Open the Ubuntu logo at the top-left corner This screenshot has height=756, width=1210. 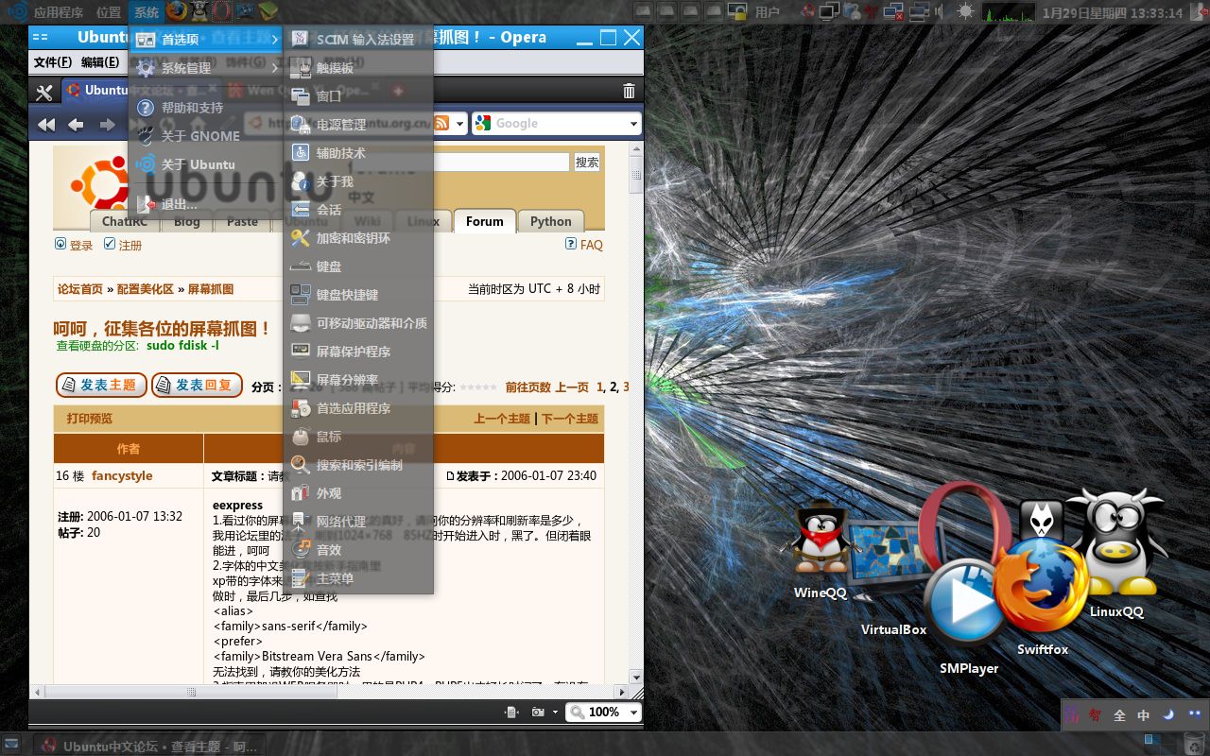[17, 12]
